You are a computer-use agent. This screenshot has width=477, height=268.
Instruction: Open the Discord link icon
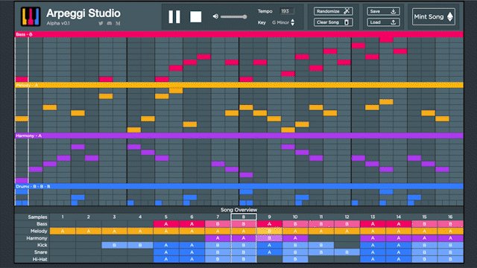click(x=110, y=23)
